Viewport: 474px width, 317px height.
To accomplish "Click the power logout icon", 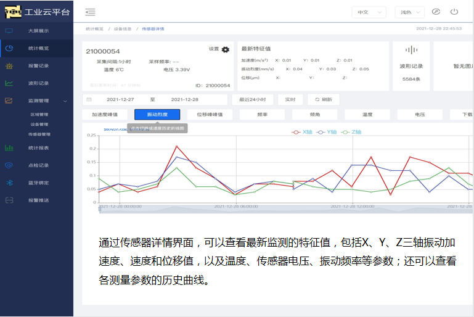I will tap(454, 12).
